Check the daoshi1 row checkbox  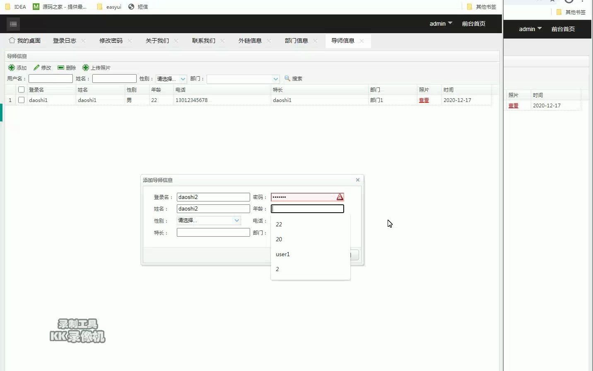click(x=22, y=100)
